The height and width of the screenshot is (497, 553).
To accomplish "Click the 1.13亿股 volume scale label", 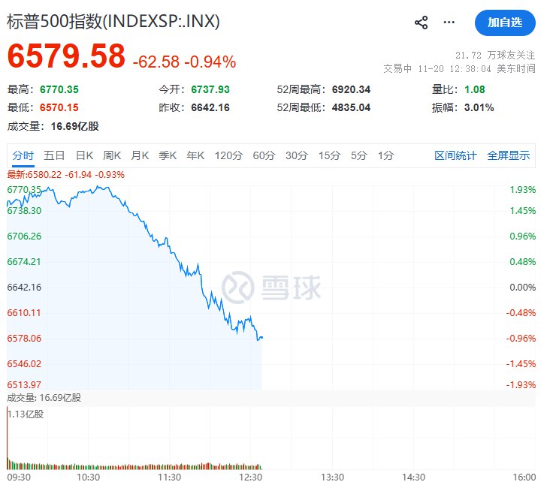I will (x=26, y=414).
